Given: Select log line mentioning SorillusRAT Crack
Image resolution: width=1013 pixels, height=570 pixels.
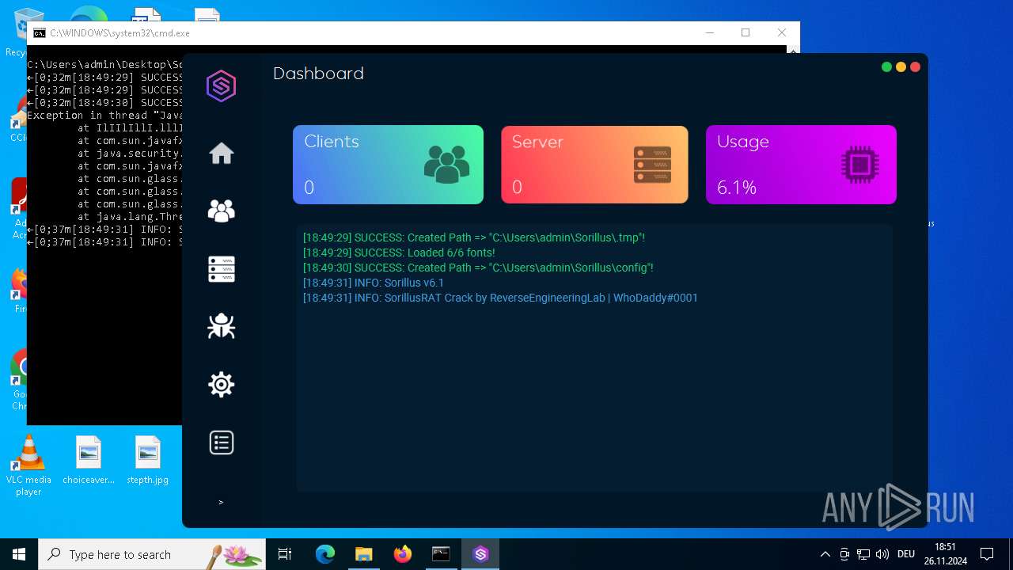Looking at the screenshot, I should coord(500,298).
